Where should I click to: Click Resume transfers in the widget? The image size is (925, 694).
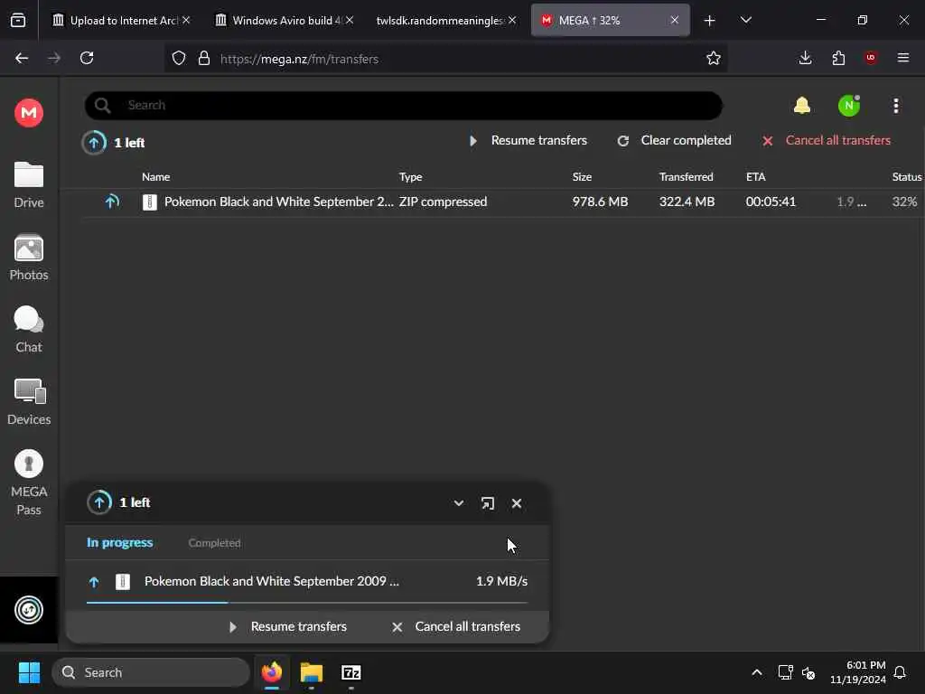[288, 627]
